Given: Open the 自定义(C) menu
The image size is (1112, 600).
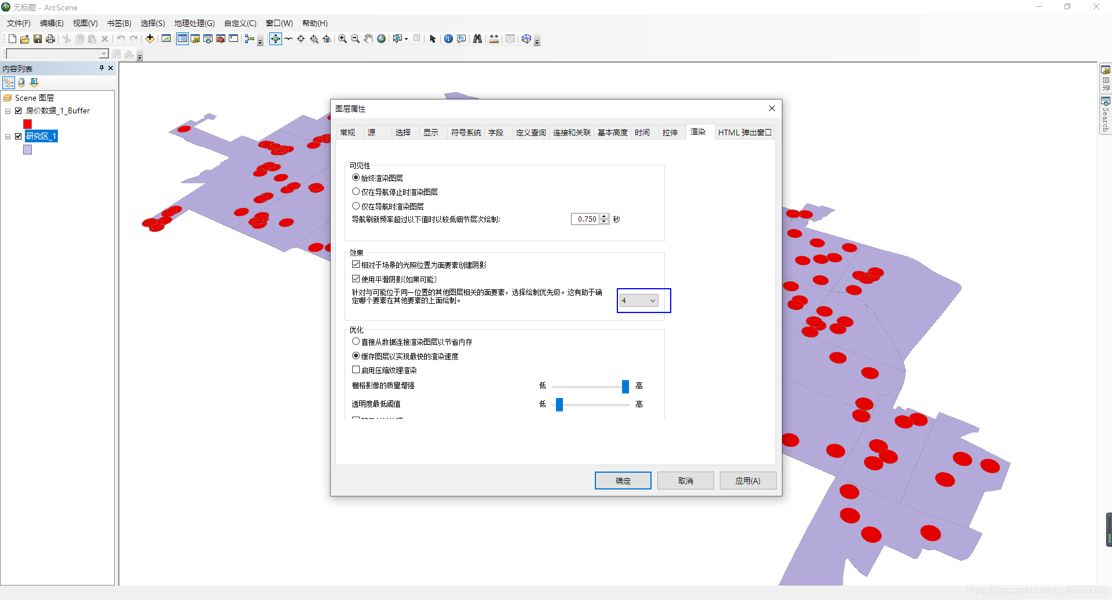Looking at the screenshot, I should pyautogui.click(x=240, y=23).
